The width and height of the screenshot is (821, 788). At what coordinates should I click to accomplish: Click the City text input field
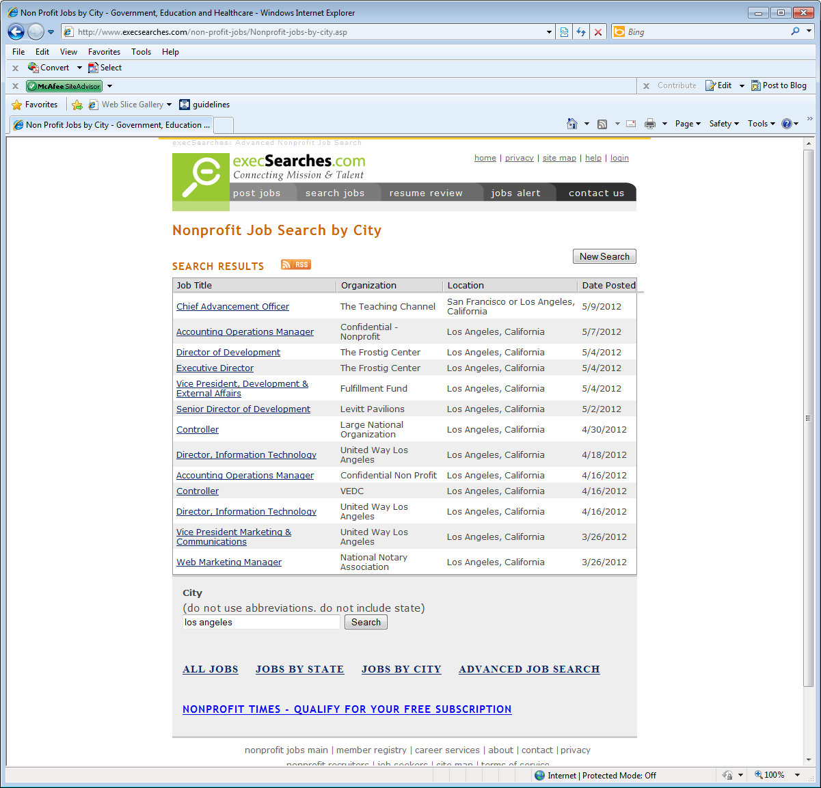261,623
